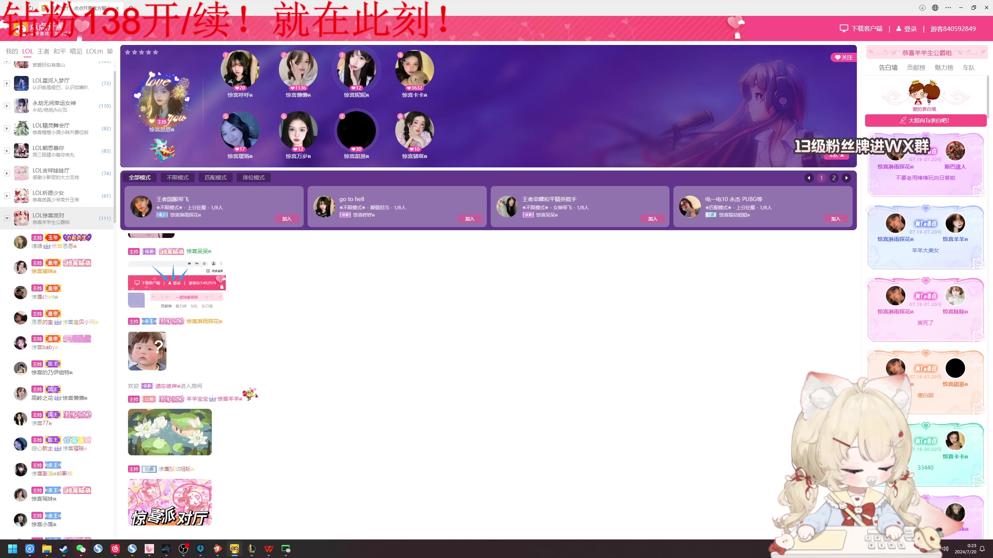
Task: Toggle follow with the 关注 heart button
Action: point(844,57)
